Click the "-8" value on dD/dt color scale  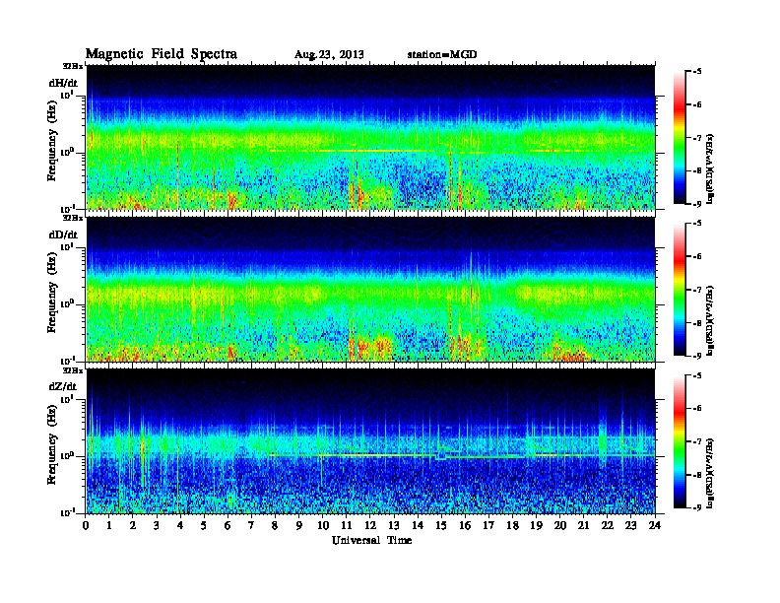point(697,323)
